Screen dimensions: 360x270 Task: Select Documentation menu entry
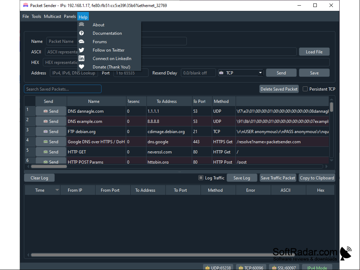(109, 33)
